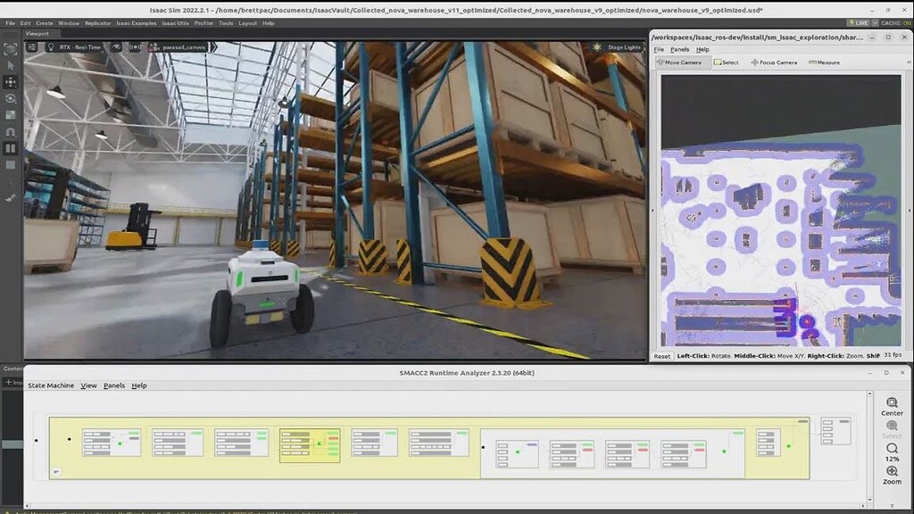The height and width of the screenshot is (514, 914).
Task: Toggle LIVE mode in the title bar
Action: 860,22
